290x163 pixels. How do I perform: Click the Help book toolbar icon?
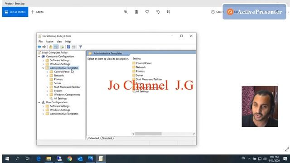pos(68,47)
